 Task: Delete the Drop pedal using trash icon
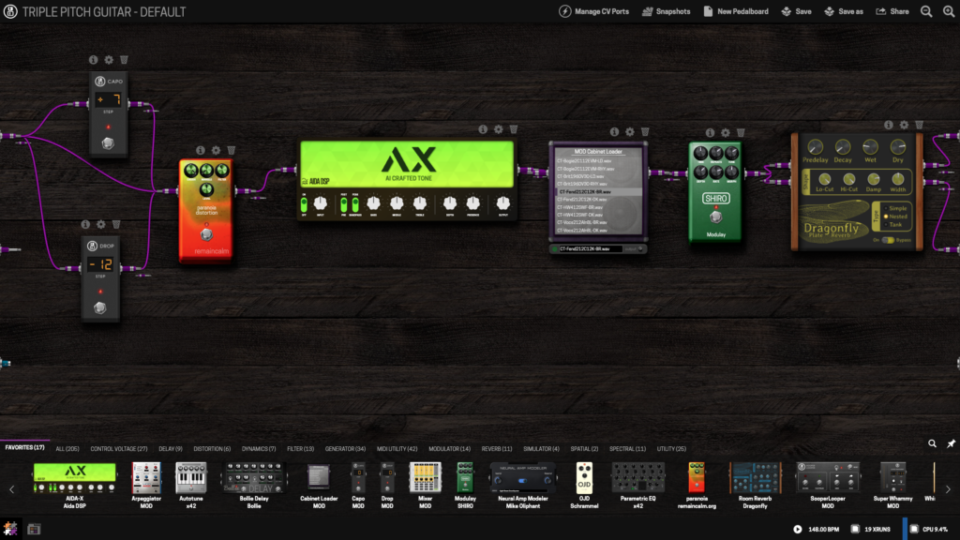click(x=116, y=224)
